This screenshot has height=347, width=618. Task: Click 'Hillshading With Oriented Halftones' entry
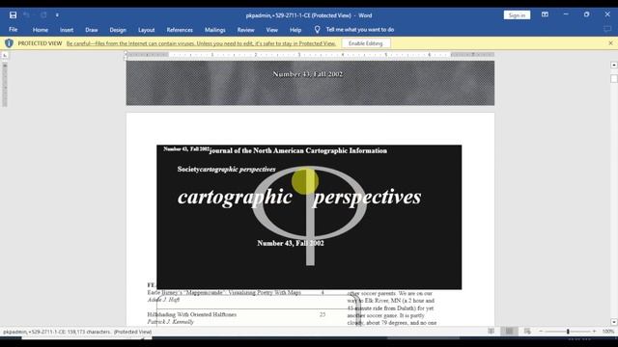[192, 314]
